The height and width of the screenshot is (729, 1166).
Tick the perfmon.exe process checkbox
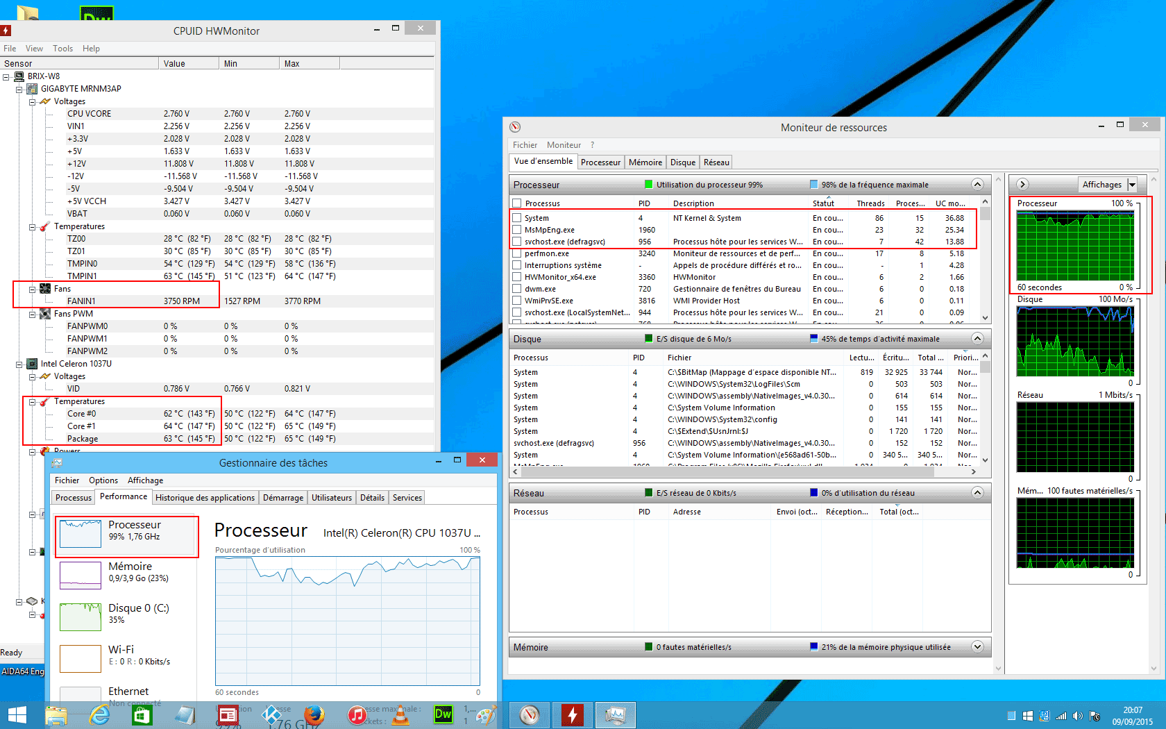click(x=516, y=253)
